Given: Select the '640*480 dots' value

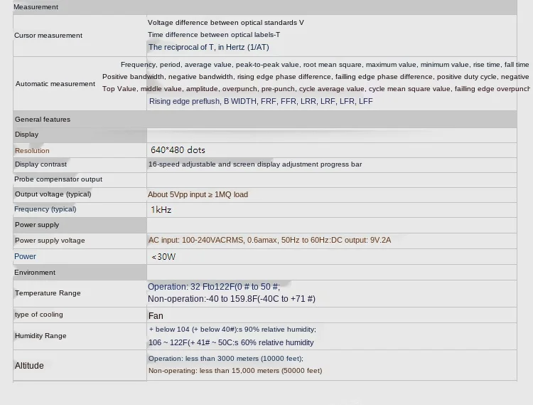Looking at the screenshot, I should pos(178,150).
